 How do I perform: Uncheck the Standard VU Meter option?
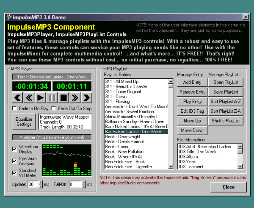pyautogui.click(x=14, y=173)
